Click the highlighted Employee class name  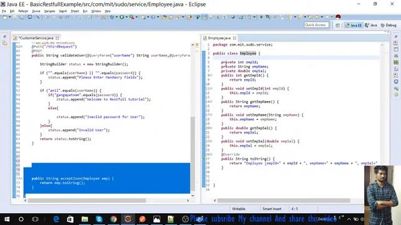pyautogui.click(x=248, y=53)
